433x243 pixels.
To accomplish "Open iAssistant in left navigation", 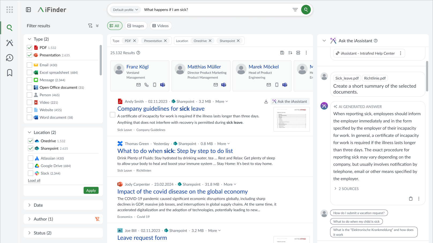I will (10, 43).
